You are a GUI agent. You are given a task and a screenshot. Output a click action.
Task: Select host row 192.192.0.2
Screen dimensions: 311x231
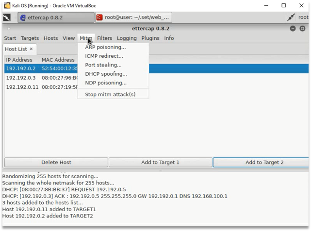click(x=156, y=68)
